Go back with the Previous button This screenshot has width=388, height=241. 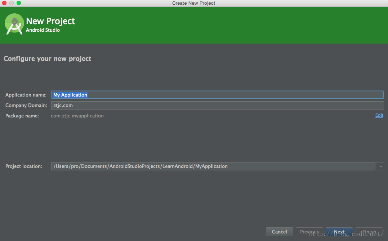(x=309, y=232)
